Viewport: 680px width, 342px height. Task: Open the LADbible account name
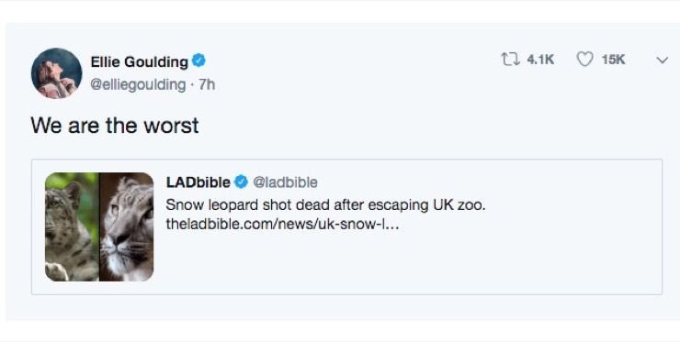pos(198,182)
